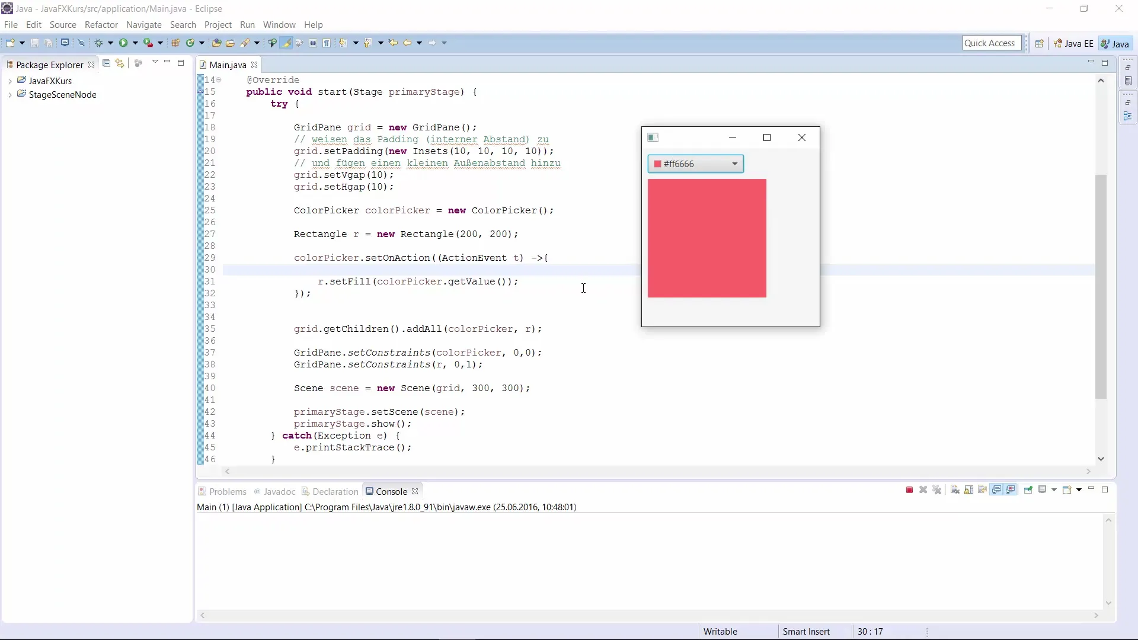This screenshot has width=1138, height=640.
Task: Click the New Java Package icon
Action: coord(175,43)
